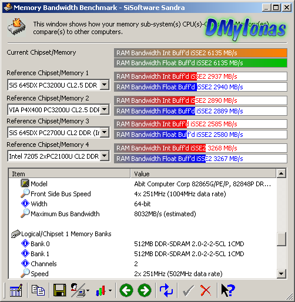The height and width of the screenshot is (302, 295).
Task: Click the green forward arrow button
Action: click(x=145, y=290)
